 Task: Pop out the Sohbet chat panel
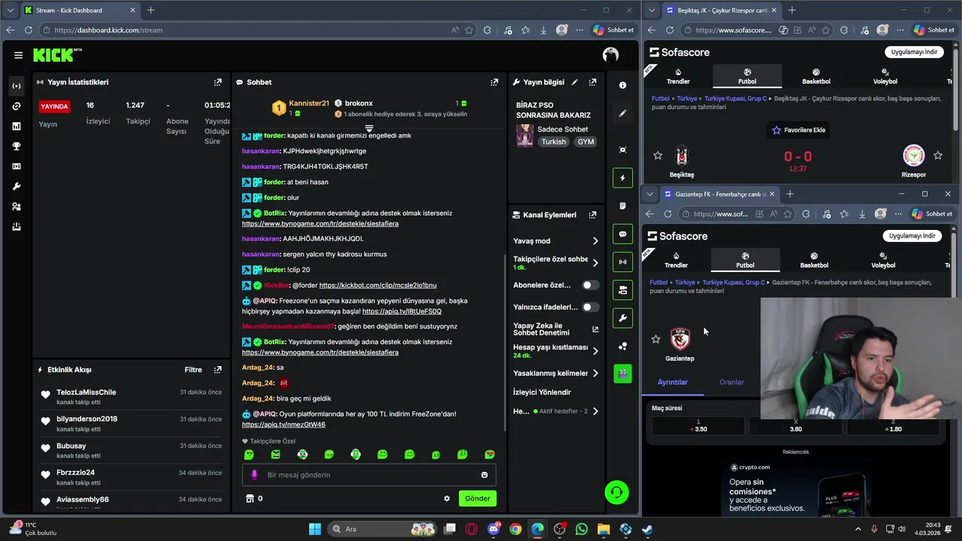click(x=495, y=82)
